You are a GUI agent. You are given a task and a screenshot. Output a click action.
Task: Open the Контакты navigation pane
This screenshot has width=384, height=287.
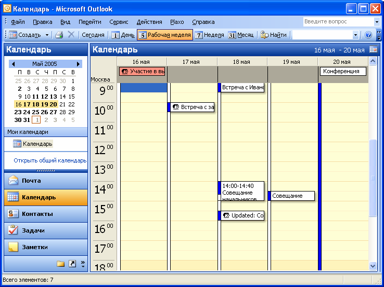point(46,214)
